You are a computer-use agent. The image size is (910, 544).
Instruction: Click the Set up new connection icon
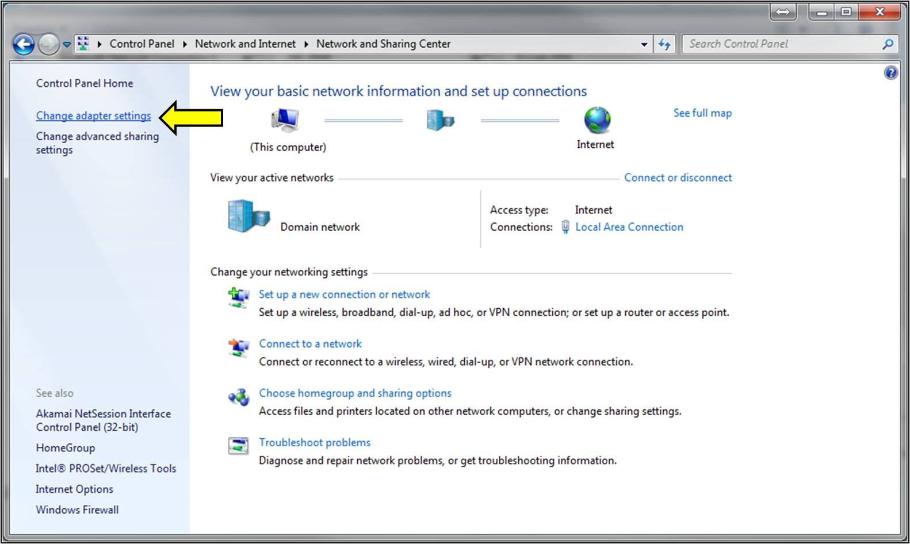coord(238,298)
